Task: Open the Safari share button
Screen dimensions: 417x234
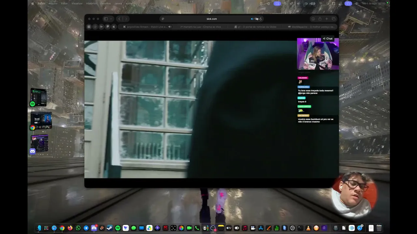Action: point(320,19)
